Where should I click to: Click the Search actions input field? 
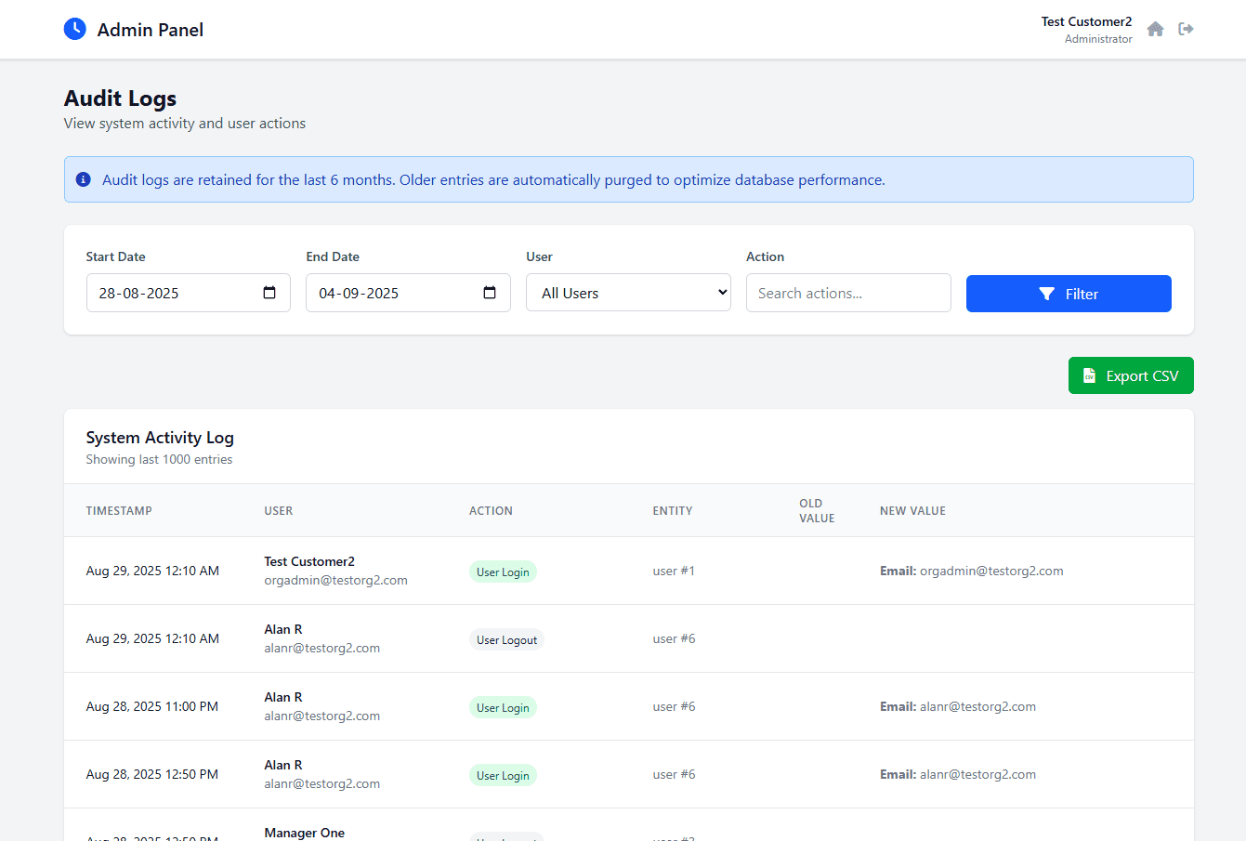(x=847, y=293)
